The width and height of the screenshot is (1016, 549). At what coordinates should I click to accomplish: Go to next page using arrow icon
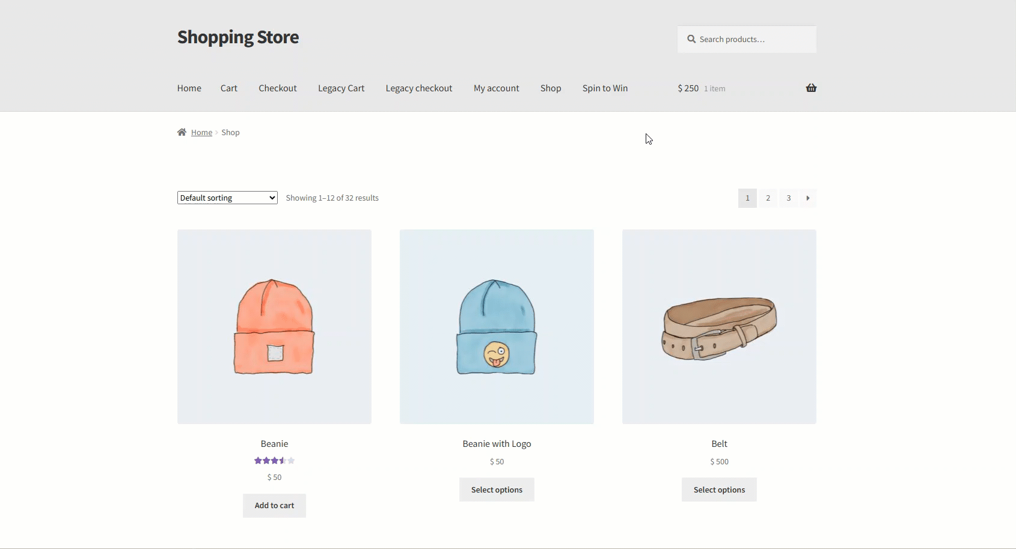click(808, 198)
